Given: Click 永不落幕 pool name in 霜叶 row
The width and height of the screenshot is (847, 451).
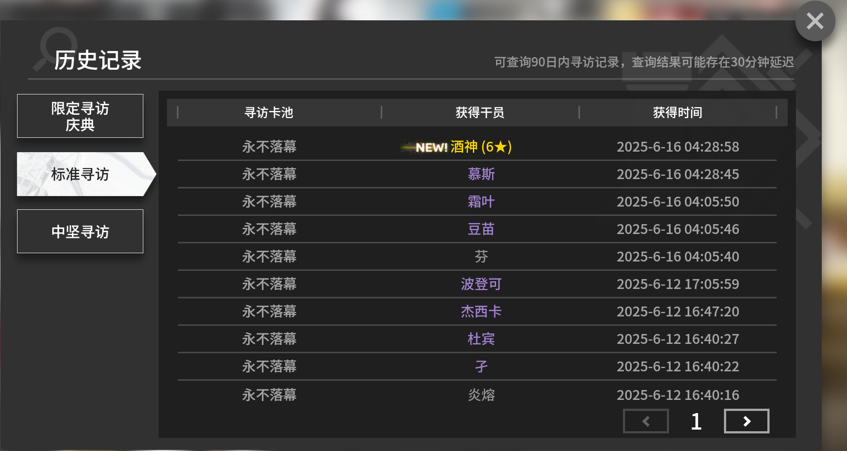Looking at the screenshot, I should 269,202.
